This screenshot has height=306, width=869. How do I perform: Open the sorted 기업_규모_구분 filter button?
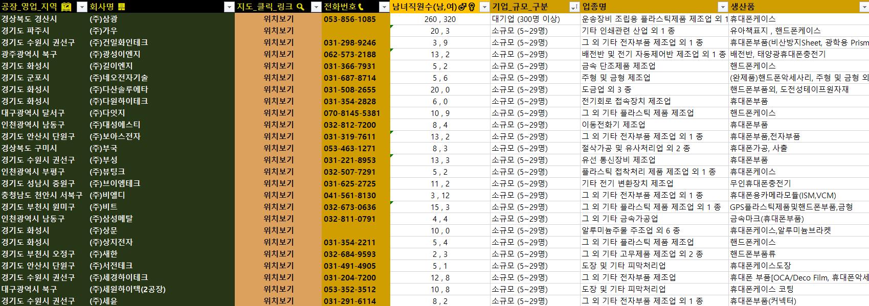coord(574,7)
